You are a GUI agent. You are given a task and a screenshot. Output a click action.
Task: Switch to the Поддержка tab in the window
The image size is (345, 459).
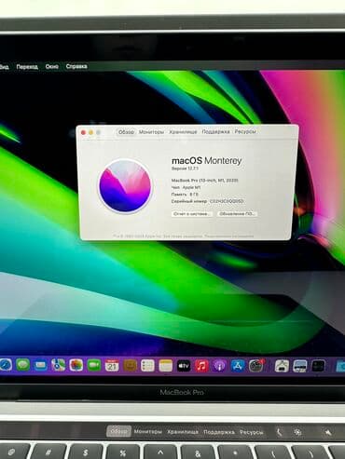(215, 131)
